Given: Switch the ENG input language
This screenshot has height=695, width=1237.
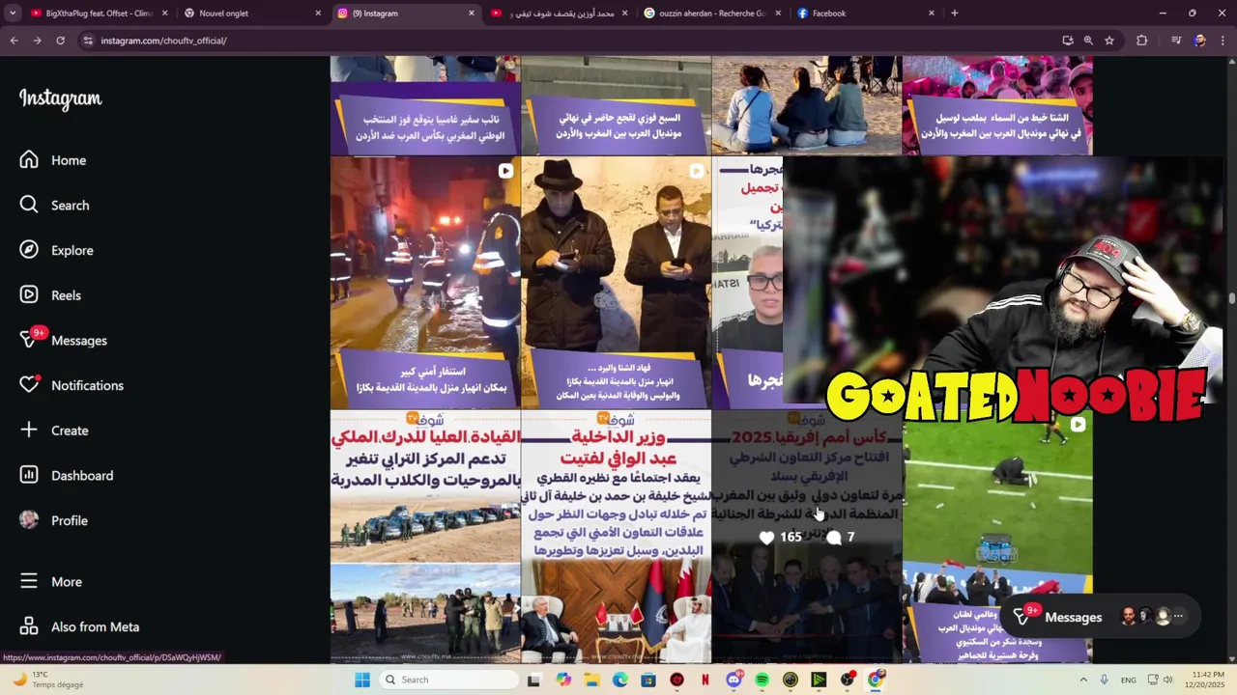Looking at the screenshot, I should click(1129, 680).
